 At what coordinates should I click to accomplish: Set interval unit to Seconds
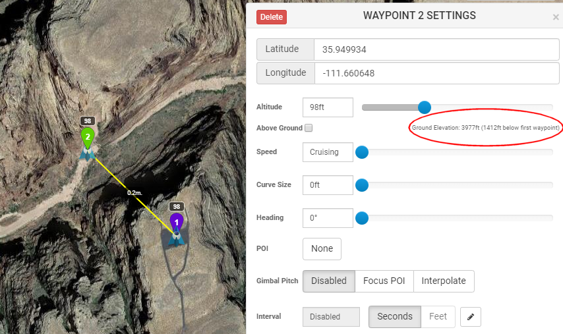(395, 316)
